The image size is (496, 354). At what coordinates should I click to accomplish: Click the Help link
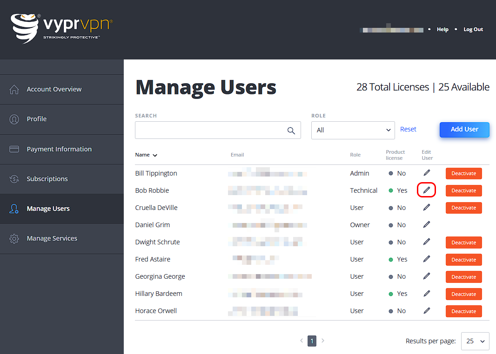click(442, 29)
